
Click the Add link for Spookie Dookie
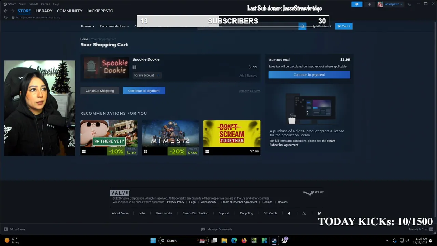tap(242, 76)
